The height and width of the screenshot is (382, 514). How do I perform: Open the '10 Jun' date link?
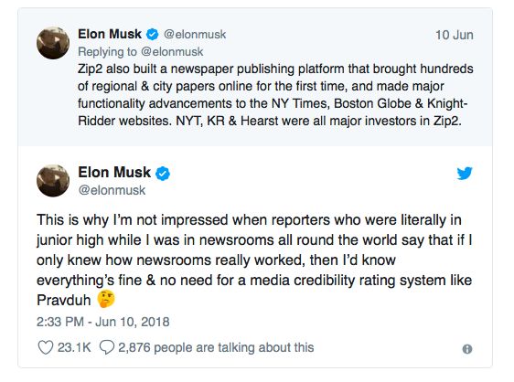pos(455,35)
